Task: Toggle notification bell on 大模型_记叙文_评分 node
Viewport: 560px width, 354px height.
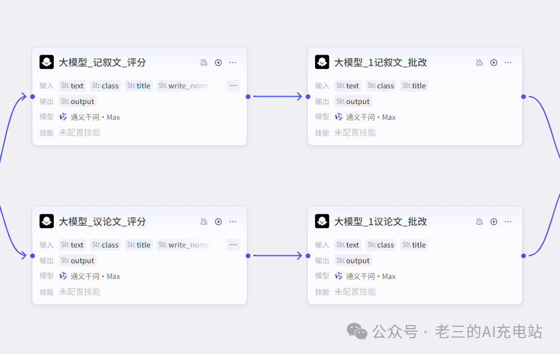Action: click(204, 62)
